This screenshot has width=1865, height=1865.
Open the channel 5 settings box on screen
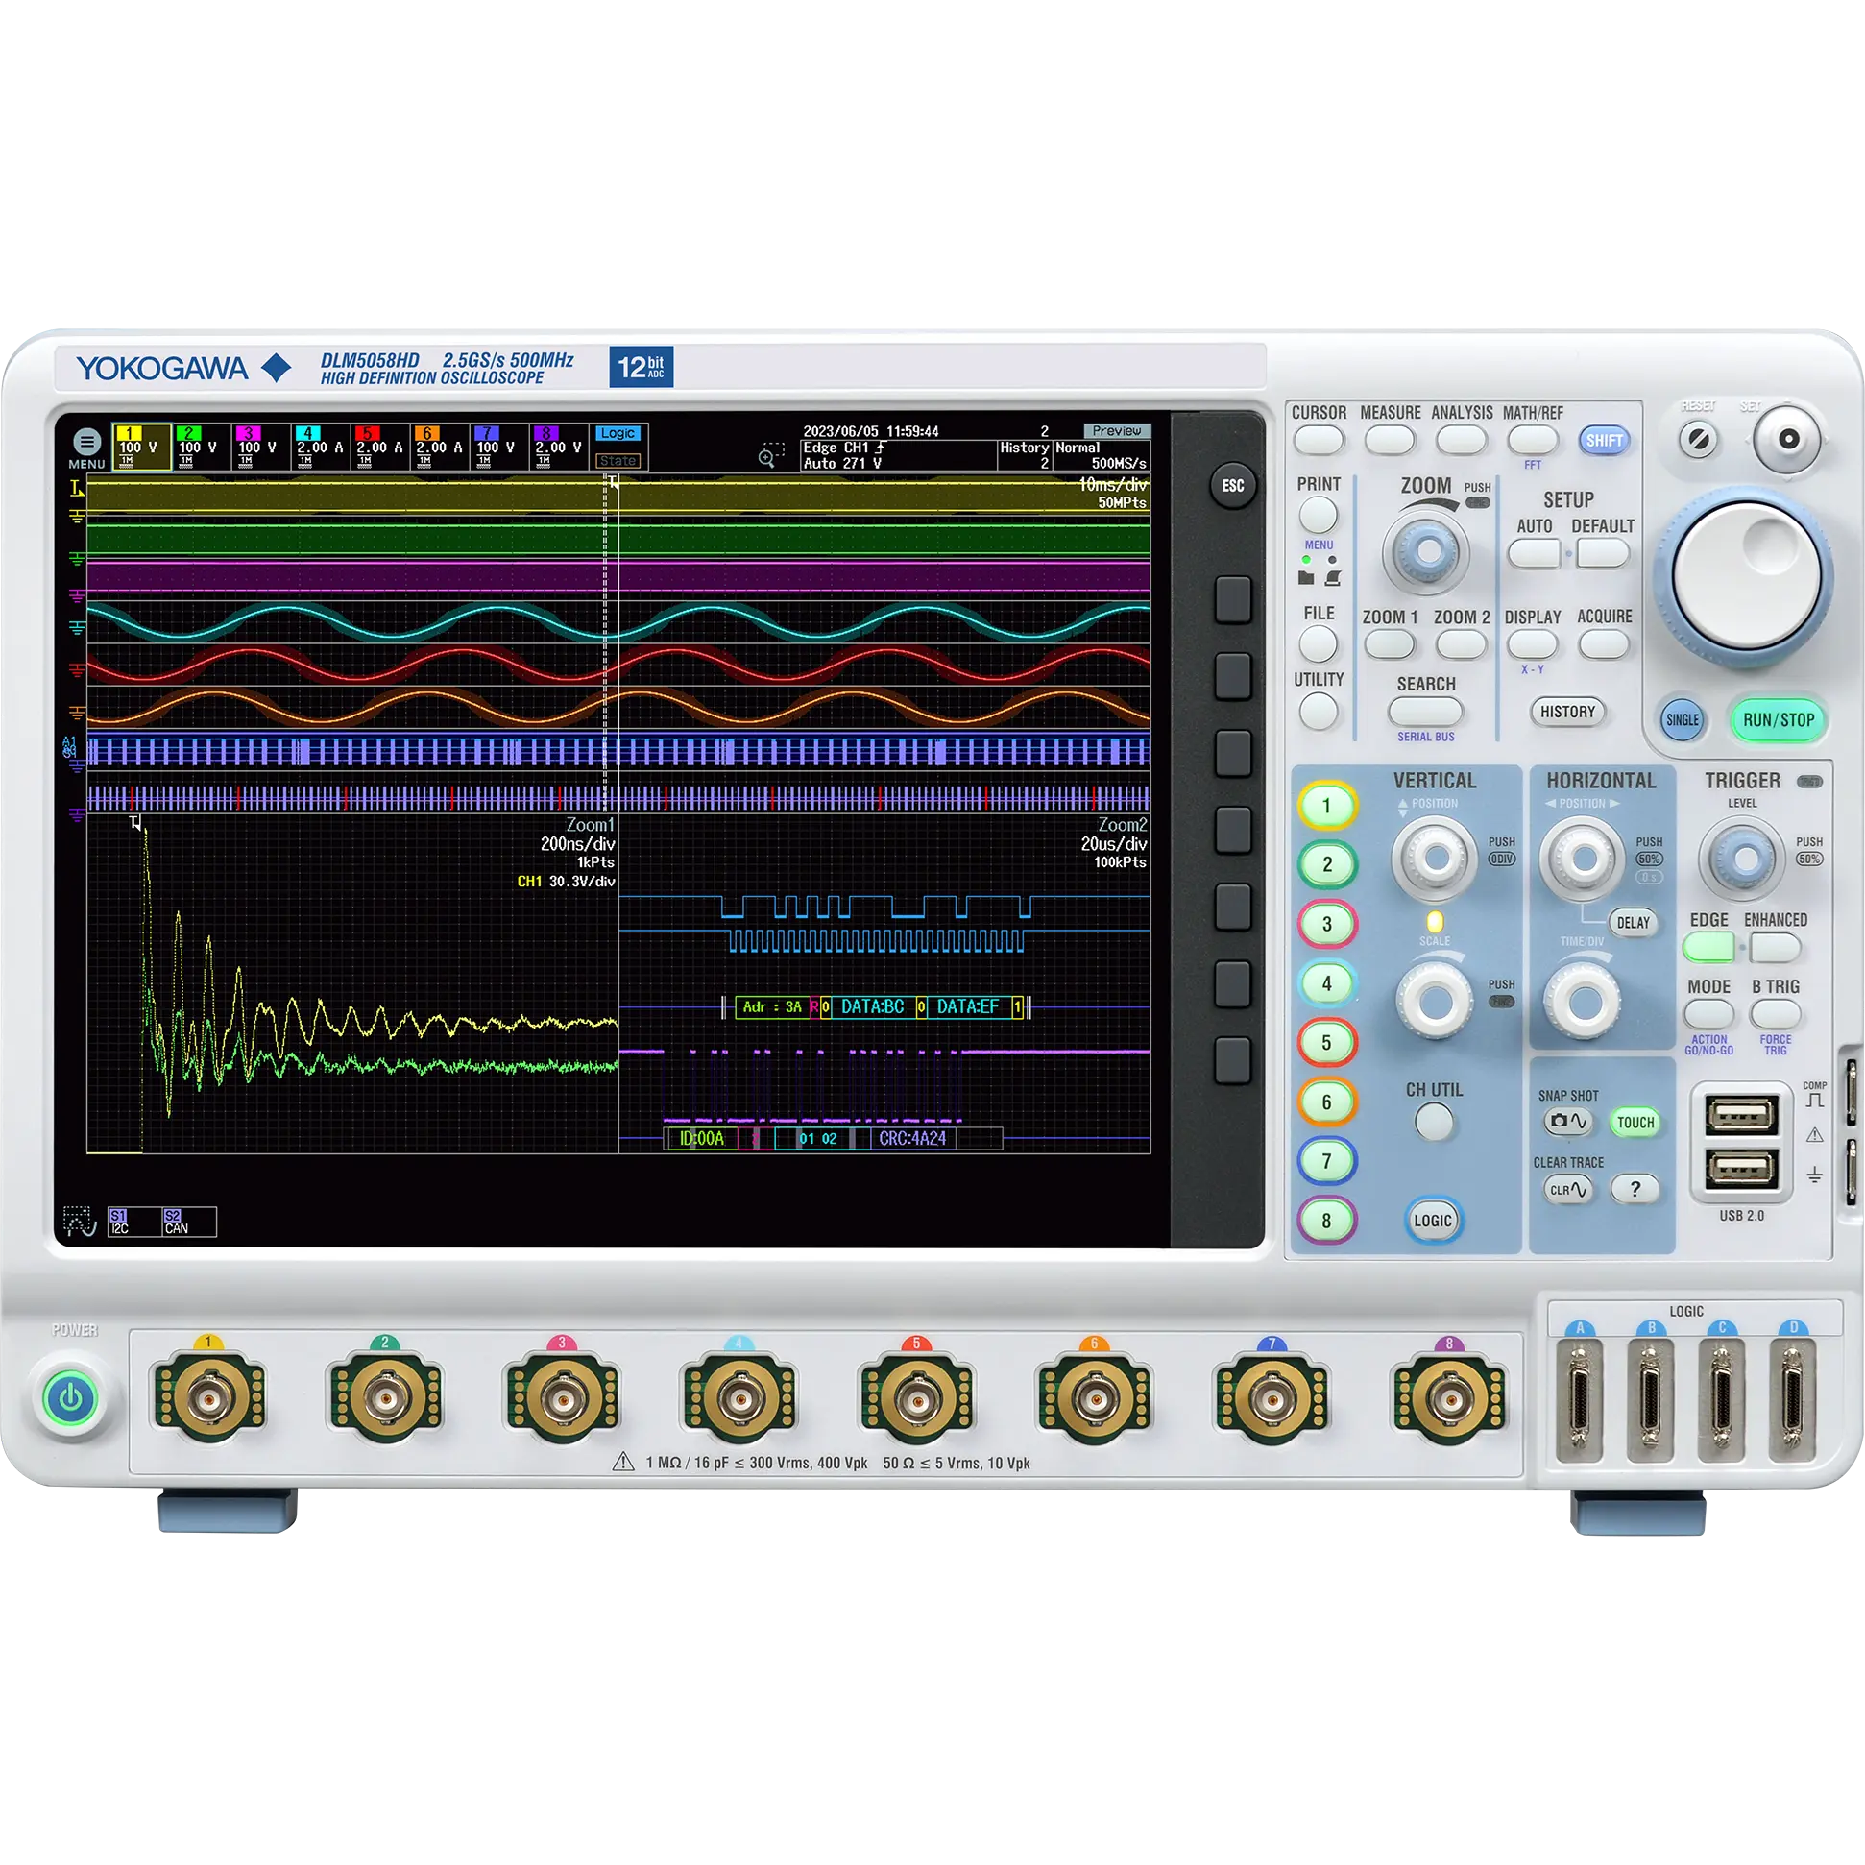point(380,447)
